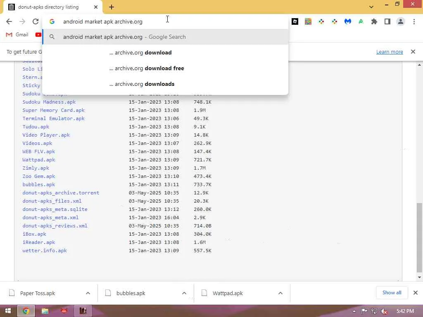The height and width of the screenshot is (317, 423).
Task: Click the muted volume tray icon
Action: click(x=384, y=311)
